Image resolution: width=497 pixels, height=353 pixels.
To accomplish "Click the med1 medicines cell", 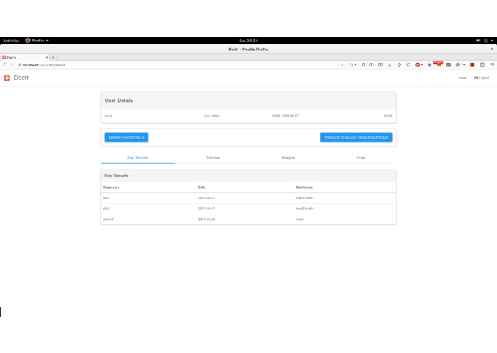I will tap(300, 219).
